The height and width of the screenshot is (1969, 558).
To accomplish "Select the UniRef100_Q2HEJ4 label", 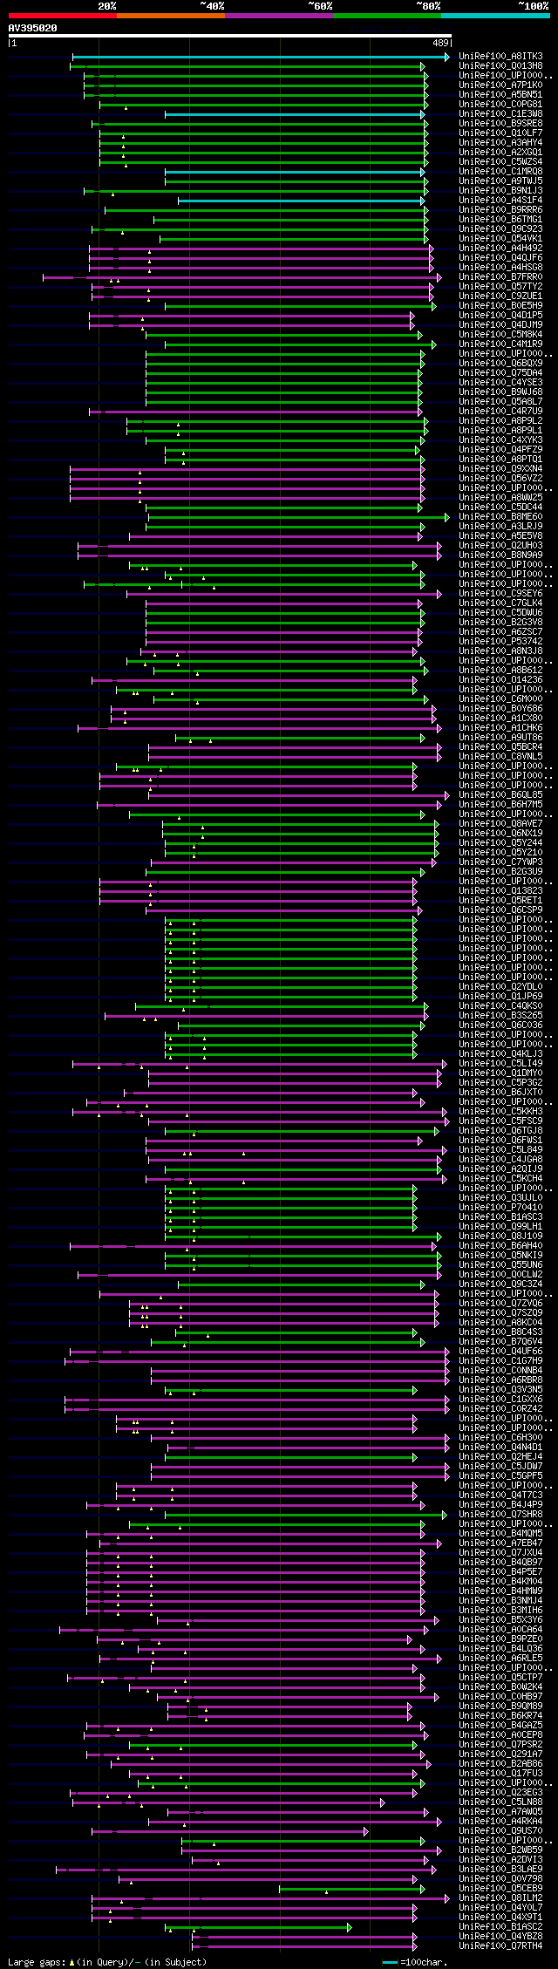I will (500, 1457).
